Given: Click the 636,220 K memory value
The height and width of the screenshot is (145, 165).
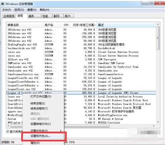Looking at the screenshot, I should 89,82.
